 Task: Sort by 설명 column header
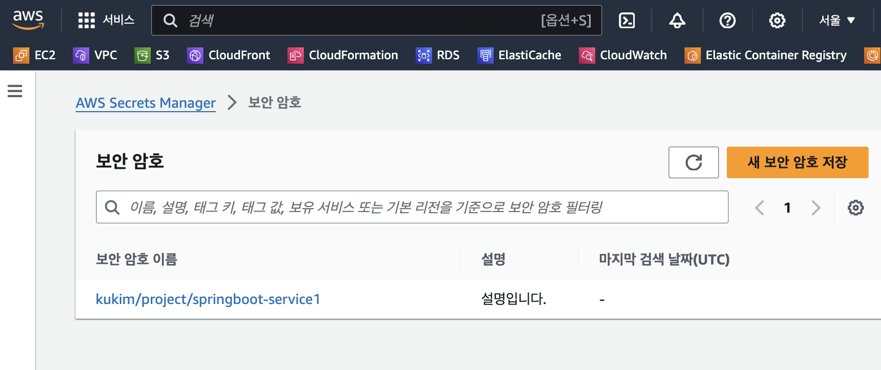(494, 259)
